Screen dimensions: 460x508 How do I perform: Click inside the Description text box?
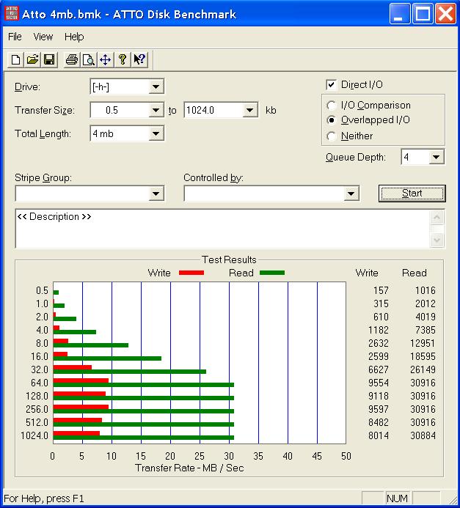click(x=223, y=229)
